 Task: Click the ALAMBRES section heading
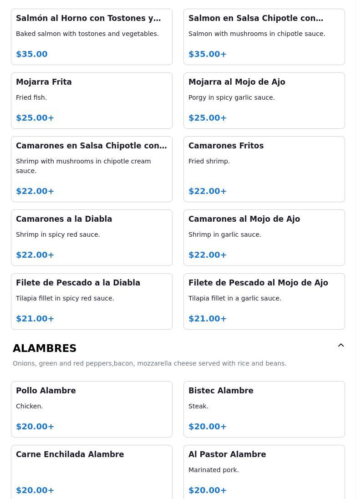pos(45,348)
